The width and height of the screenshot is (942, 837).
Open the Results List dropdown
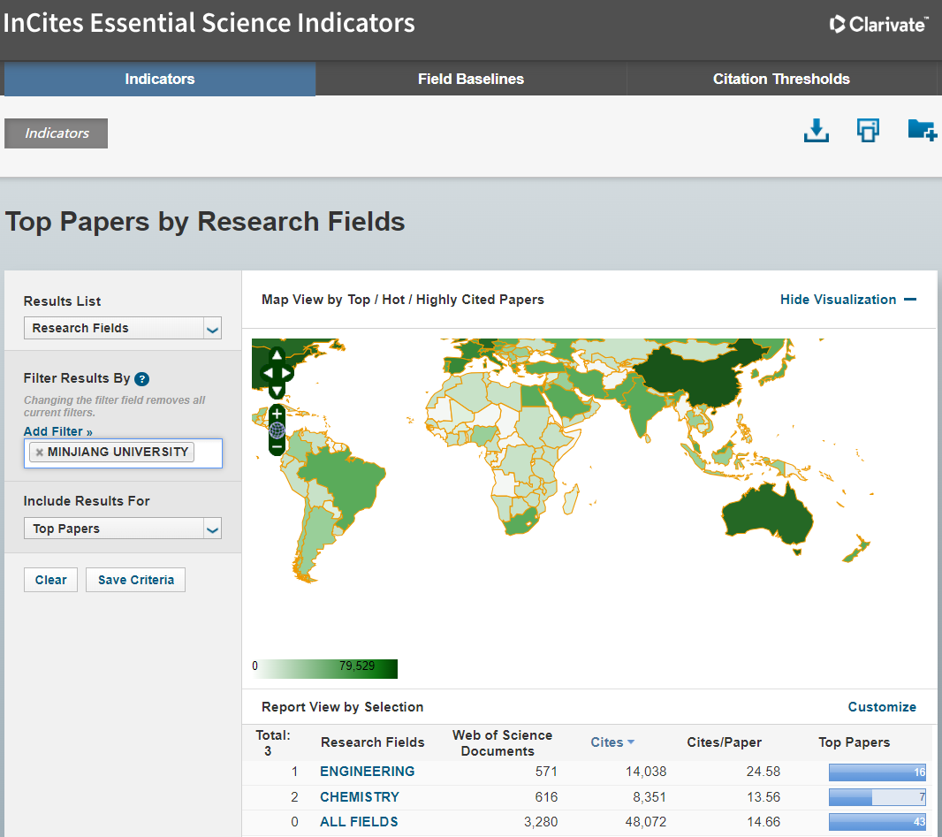pyautogui.click(x=211, y=329)
